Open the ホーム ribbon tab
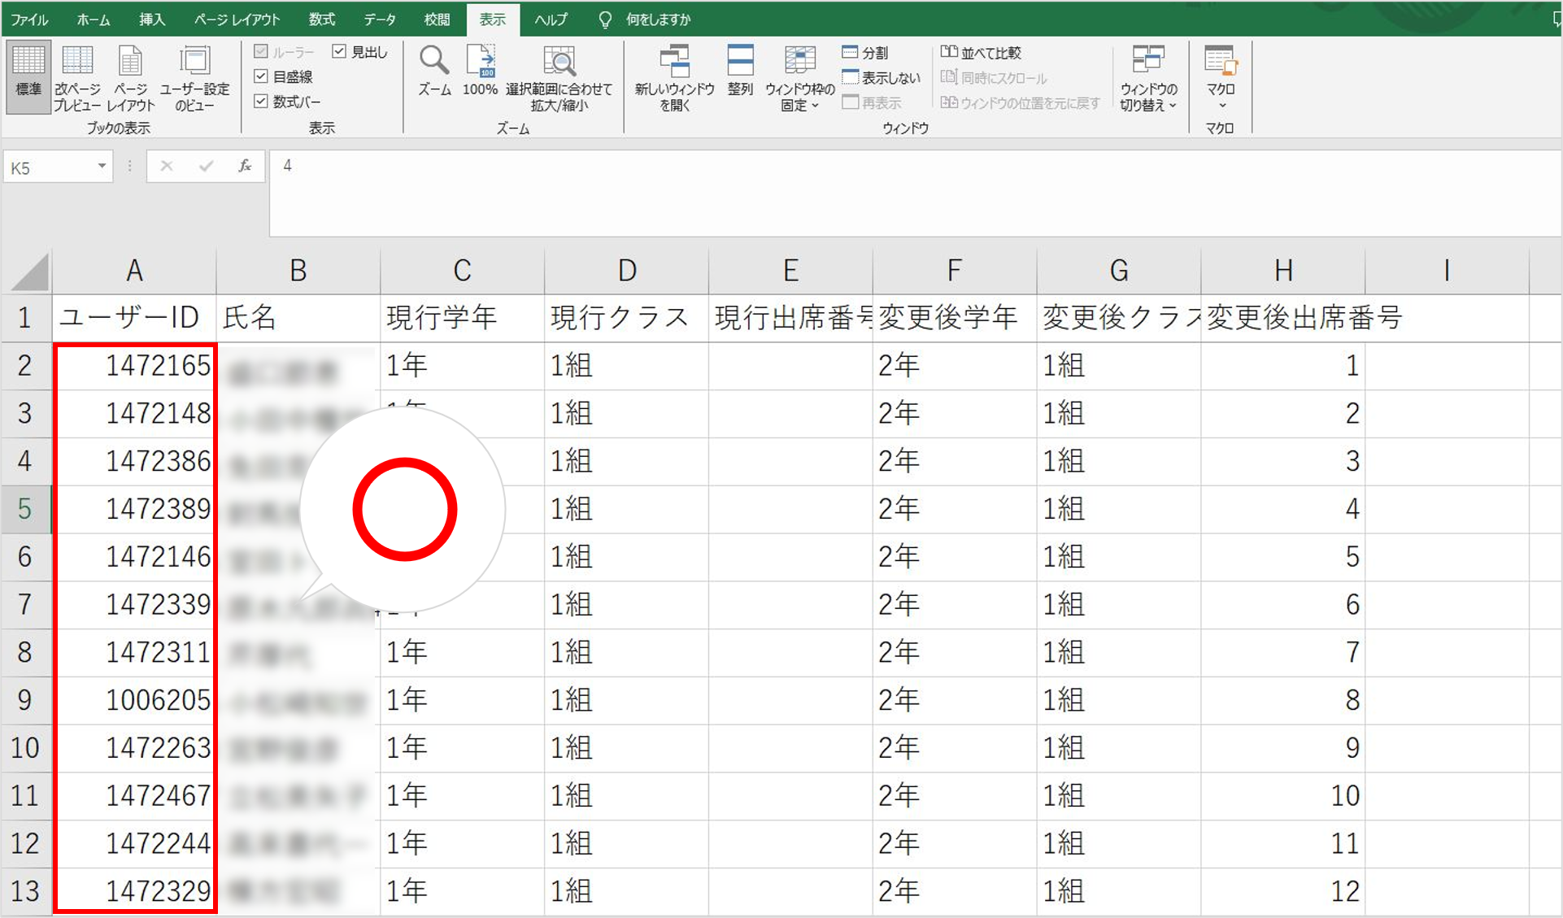 93,20
